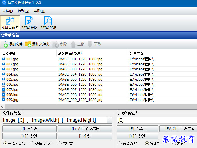Click the [N] 文件名 button

point(29,129)
